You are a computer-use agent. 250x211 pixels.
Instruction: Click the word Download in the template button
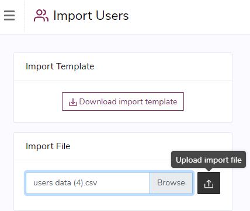point(98,101)
